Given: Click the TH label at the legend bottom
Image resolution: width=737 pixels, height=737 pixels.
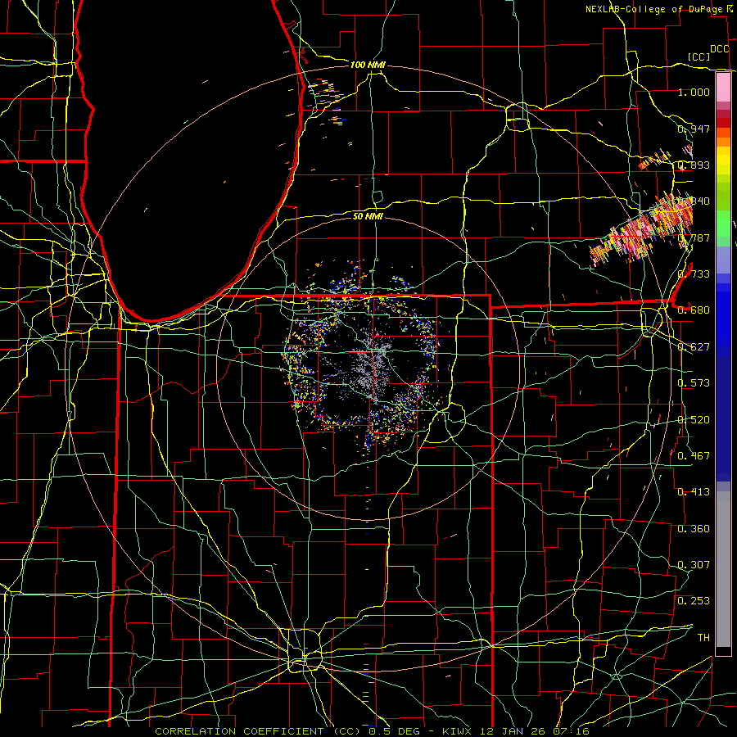Looking at the screenshot, I should pos(703,638).
